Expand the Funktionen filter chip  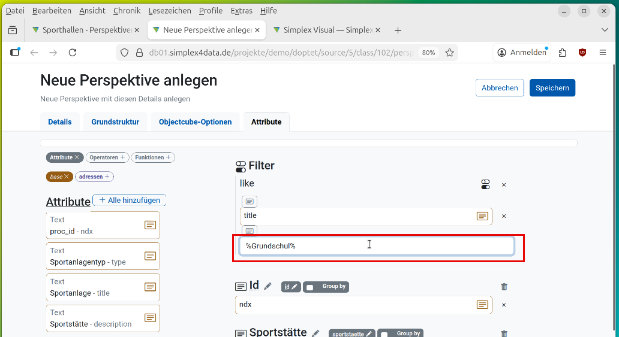152,157
